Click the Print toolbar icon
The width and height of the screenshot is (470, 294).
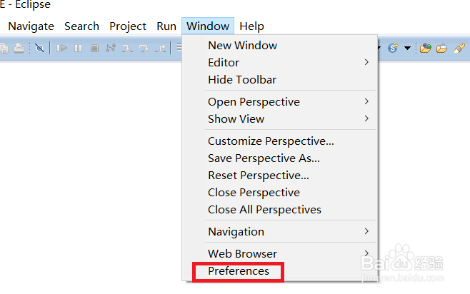19,49
